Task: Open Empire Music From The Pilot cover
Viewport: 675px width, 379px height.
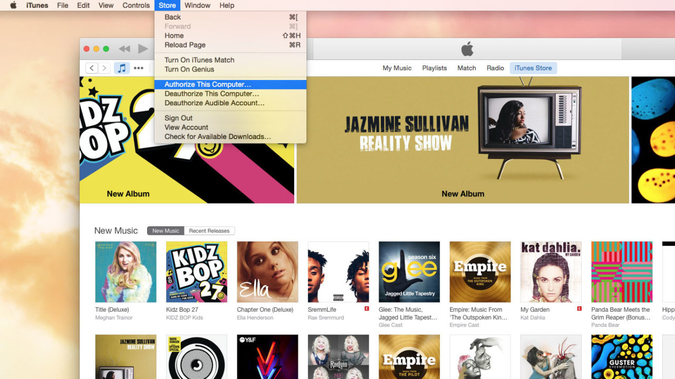Action: (409, 357)
